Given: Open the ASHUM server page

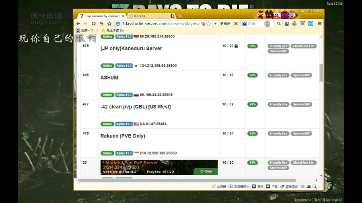Looking at the screenshot, I should click(109, 77).
